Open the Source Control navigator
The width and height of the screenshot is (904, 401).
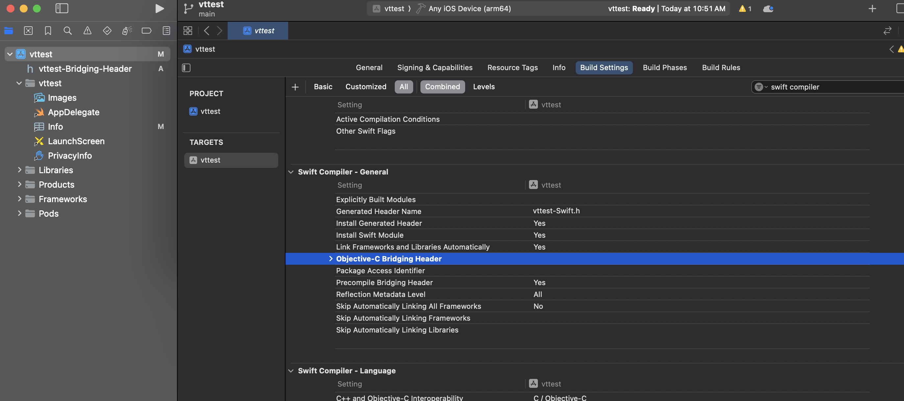tap(28, 31)
